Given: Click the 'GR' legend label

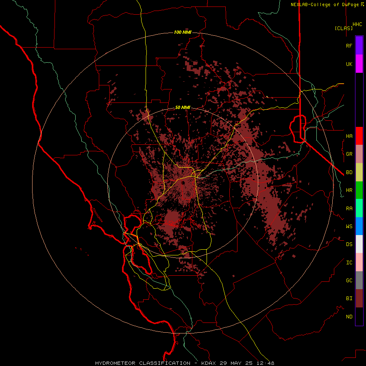Looking at the screenshot, I should [349, 154].
